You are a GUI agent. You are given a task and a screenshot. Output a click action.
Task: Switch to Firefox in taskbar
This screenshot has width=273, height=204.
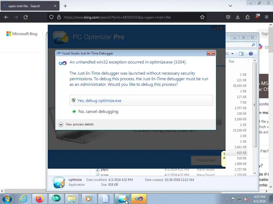(x=40, y=199)
